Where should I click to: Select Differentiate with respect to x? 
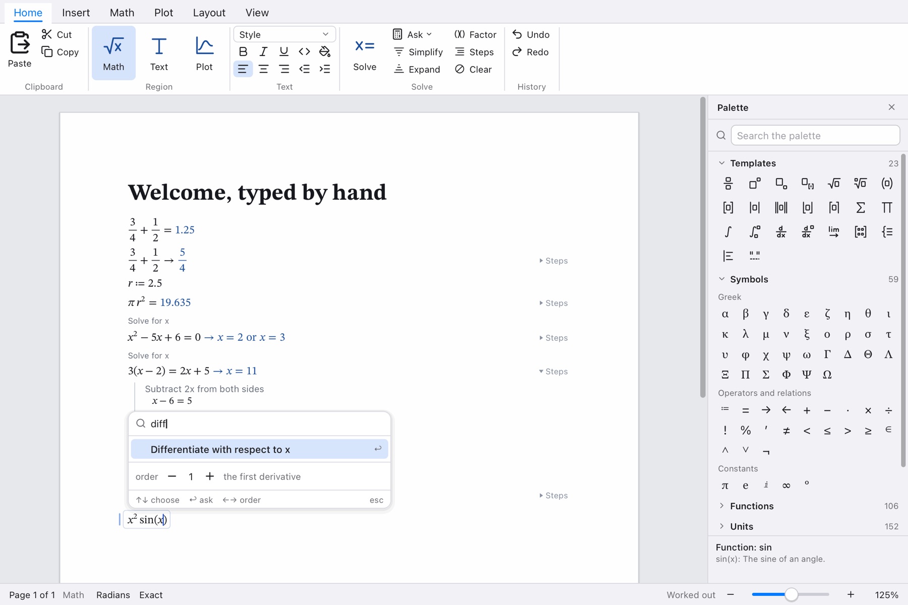[x=259, y=449]
